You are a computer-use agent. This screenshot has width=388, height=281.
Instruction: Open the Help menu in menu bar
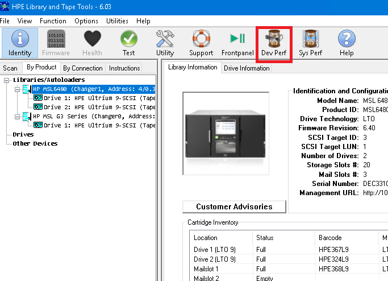143,21
